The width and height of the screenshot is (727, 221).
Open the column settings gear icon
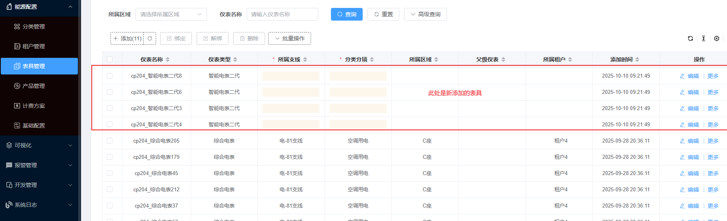(717, 38)
